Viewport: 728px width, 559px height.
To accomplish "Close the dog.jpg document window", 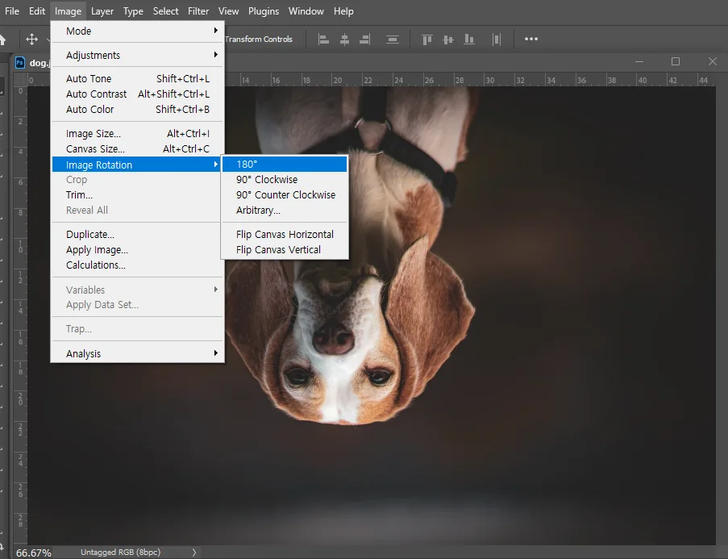I will 713,61.
